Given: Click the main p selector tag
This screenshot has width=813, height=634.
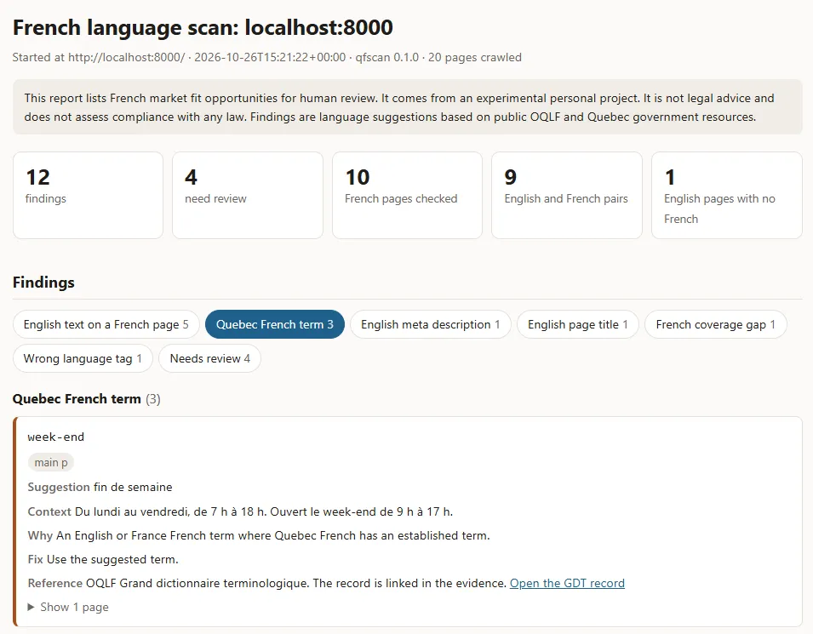Looking at the screenshot, I should [x=51, y=462].
